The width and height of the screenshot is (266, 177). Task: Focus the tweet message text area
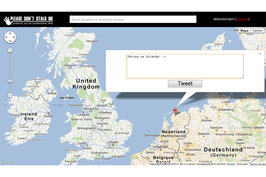point(185,66)
